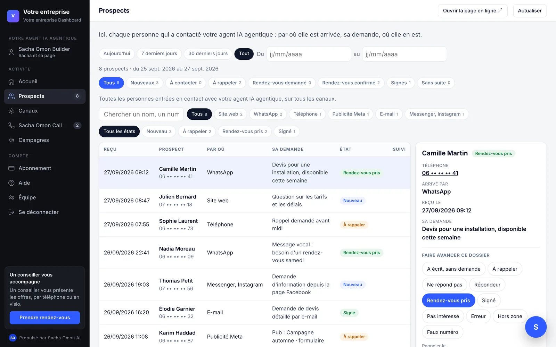This screenshot has width=556, height=347.
Task: Click Ouvrir la page en ligne button
Action: pos(473,11)
